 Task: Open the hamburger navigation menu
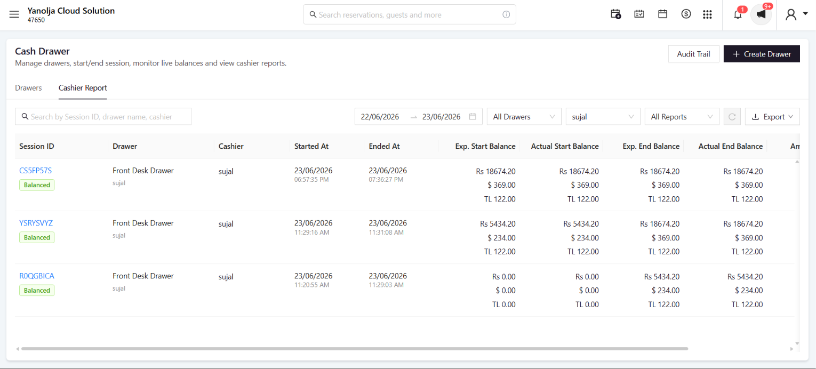click(14, 14)
